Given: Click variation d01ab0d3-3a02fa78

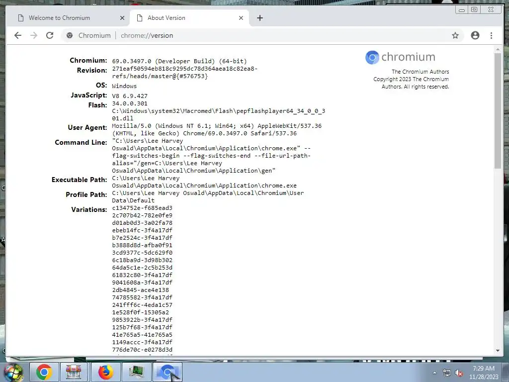Looking at the screenshot, I should tap(142, 223).
